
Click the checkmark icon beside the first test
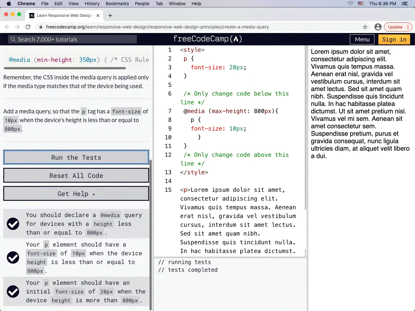(x=13, y=224)
